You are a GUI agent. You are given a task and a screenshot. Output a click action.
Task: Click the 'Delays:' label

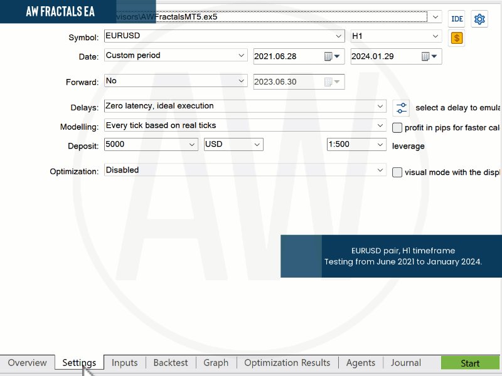click(85, 108)
